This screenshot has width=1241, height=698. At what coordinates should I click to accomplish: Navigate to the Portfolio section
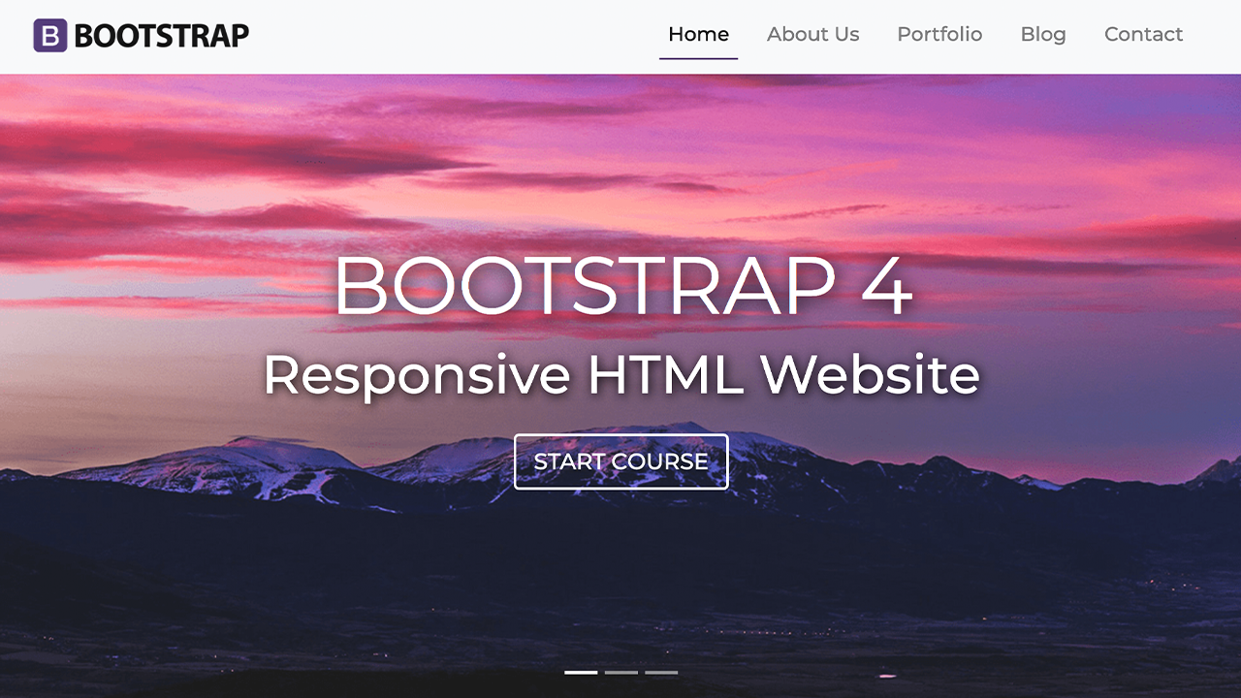[x=939, y=34]
